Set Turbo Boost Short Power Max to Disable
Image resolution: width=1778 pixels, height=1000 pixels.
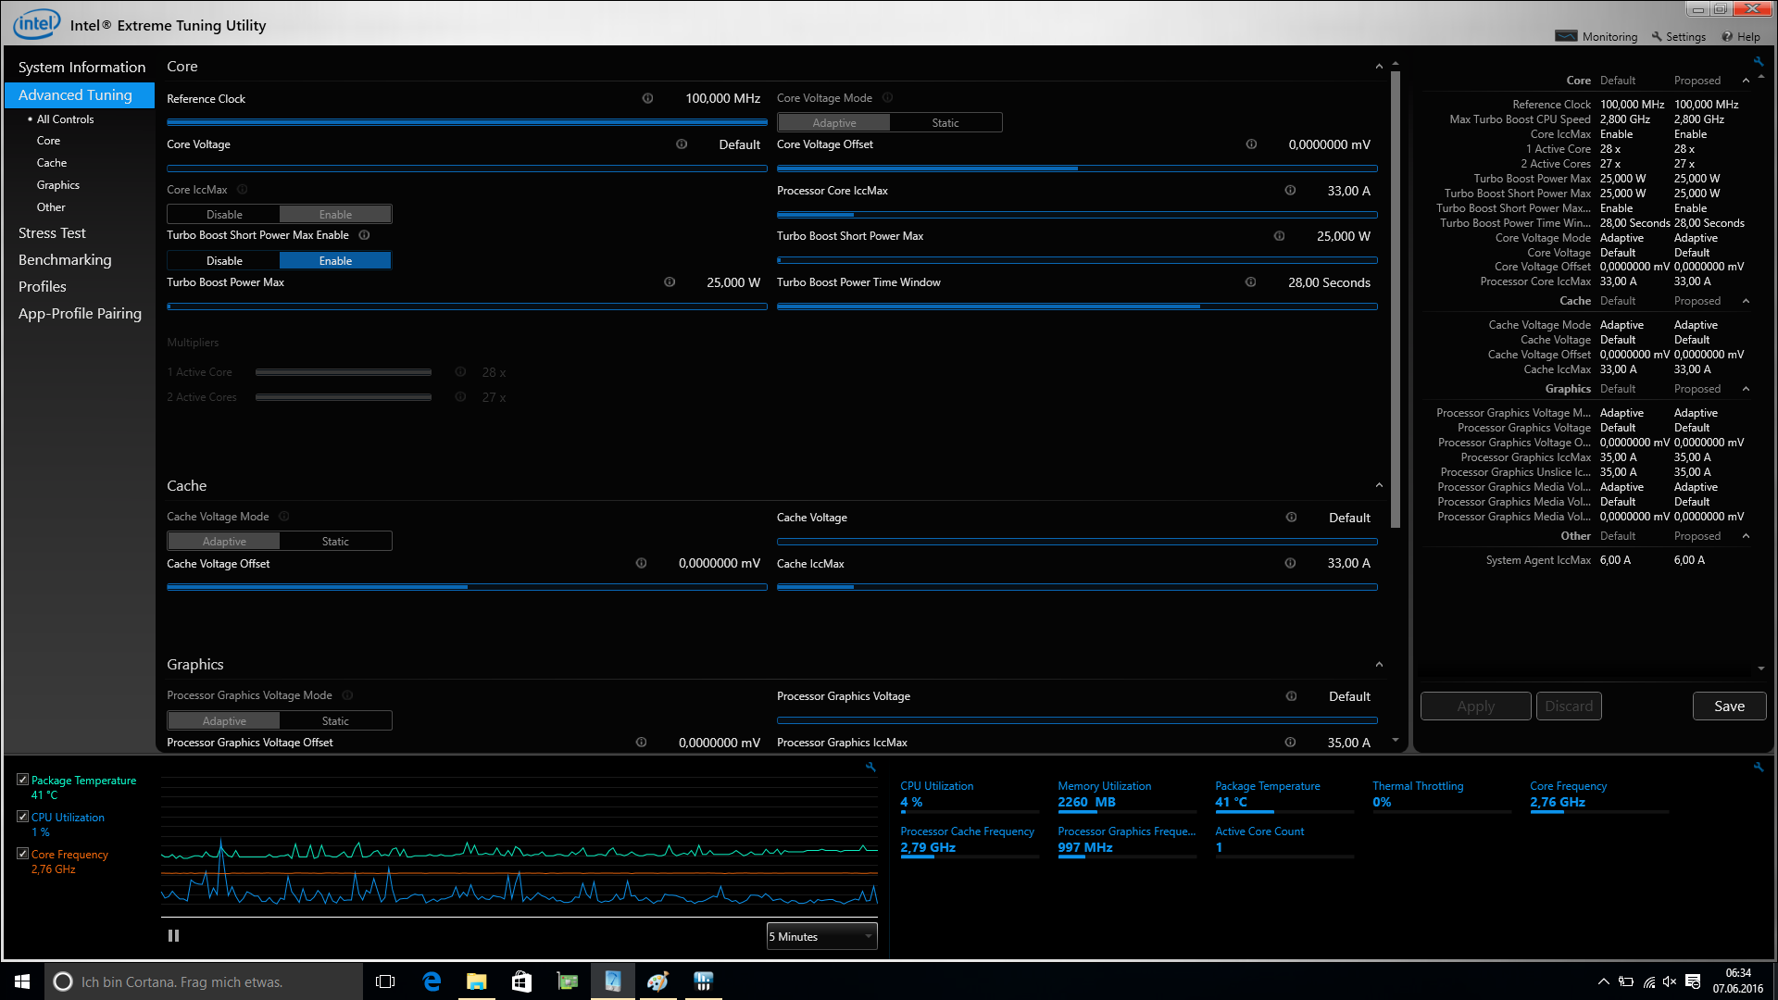click(x=224, y=261)
